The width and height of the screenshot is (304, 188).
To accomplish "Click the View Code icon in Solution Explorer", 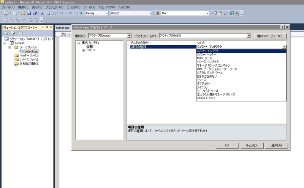I will pos(21,33).
